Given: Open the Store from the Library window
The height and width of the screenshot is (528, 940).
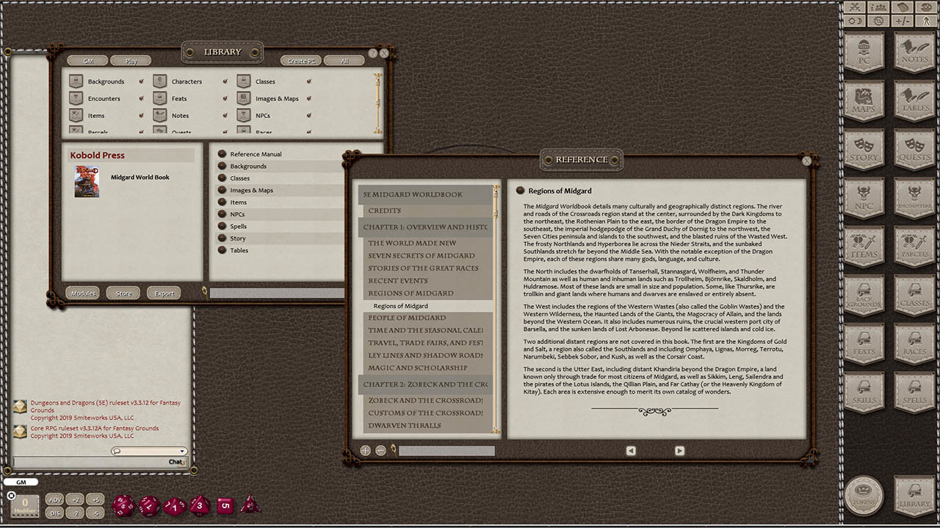Looking at the screenshot, I should tap(123, 293).
